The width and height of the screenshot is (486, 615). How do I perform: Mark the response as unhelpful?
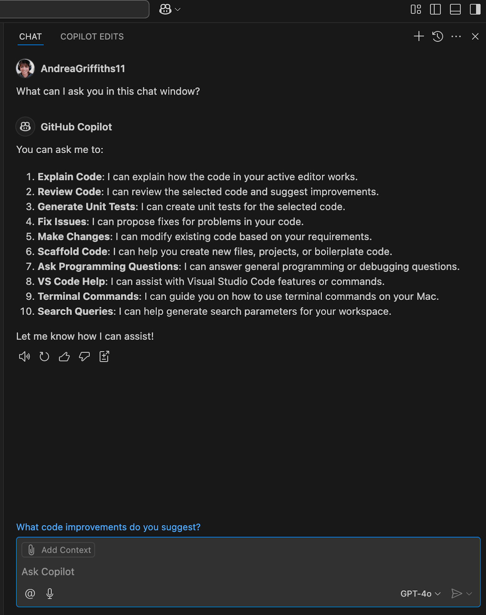click(84, 357)
